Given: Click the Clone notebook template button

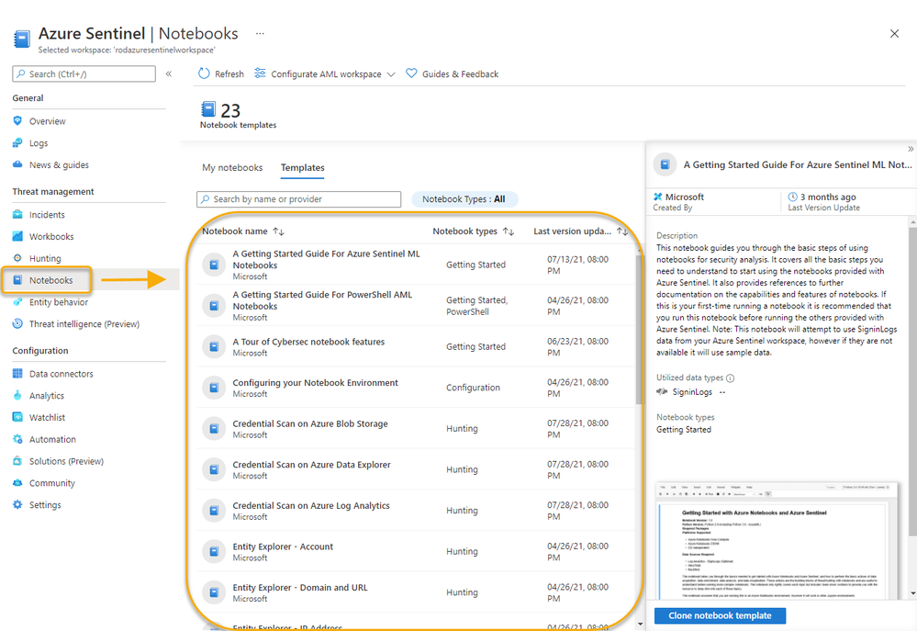Looking at the screenshot, I should pos(719,615).
